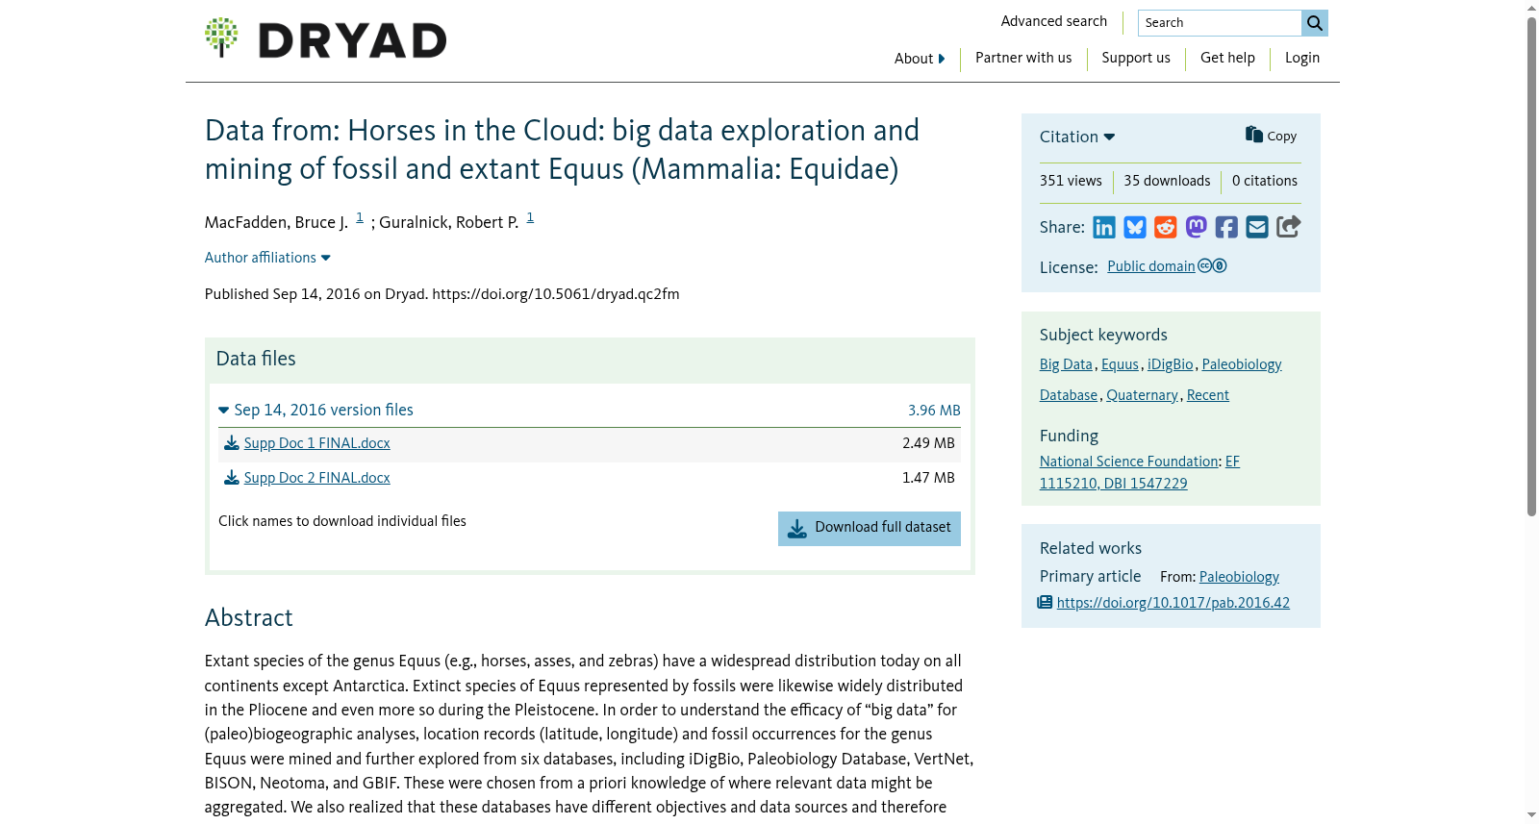This screenshot has height=824, width=1539.
Task: Share dataset on Mastodon
Action: click(x=1197, y=227)
